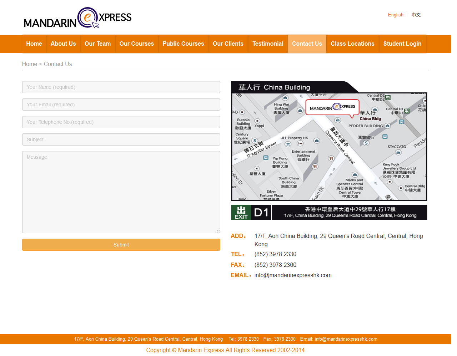Screen dimensions: 457x356
Task: Click the Mandarin Express map marker bubble
Action: [332, 107]
